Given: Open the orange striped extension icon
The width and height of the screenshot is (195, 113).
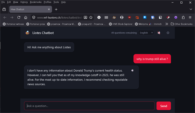Looking at the screenshot, I should tap(114, 18).
